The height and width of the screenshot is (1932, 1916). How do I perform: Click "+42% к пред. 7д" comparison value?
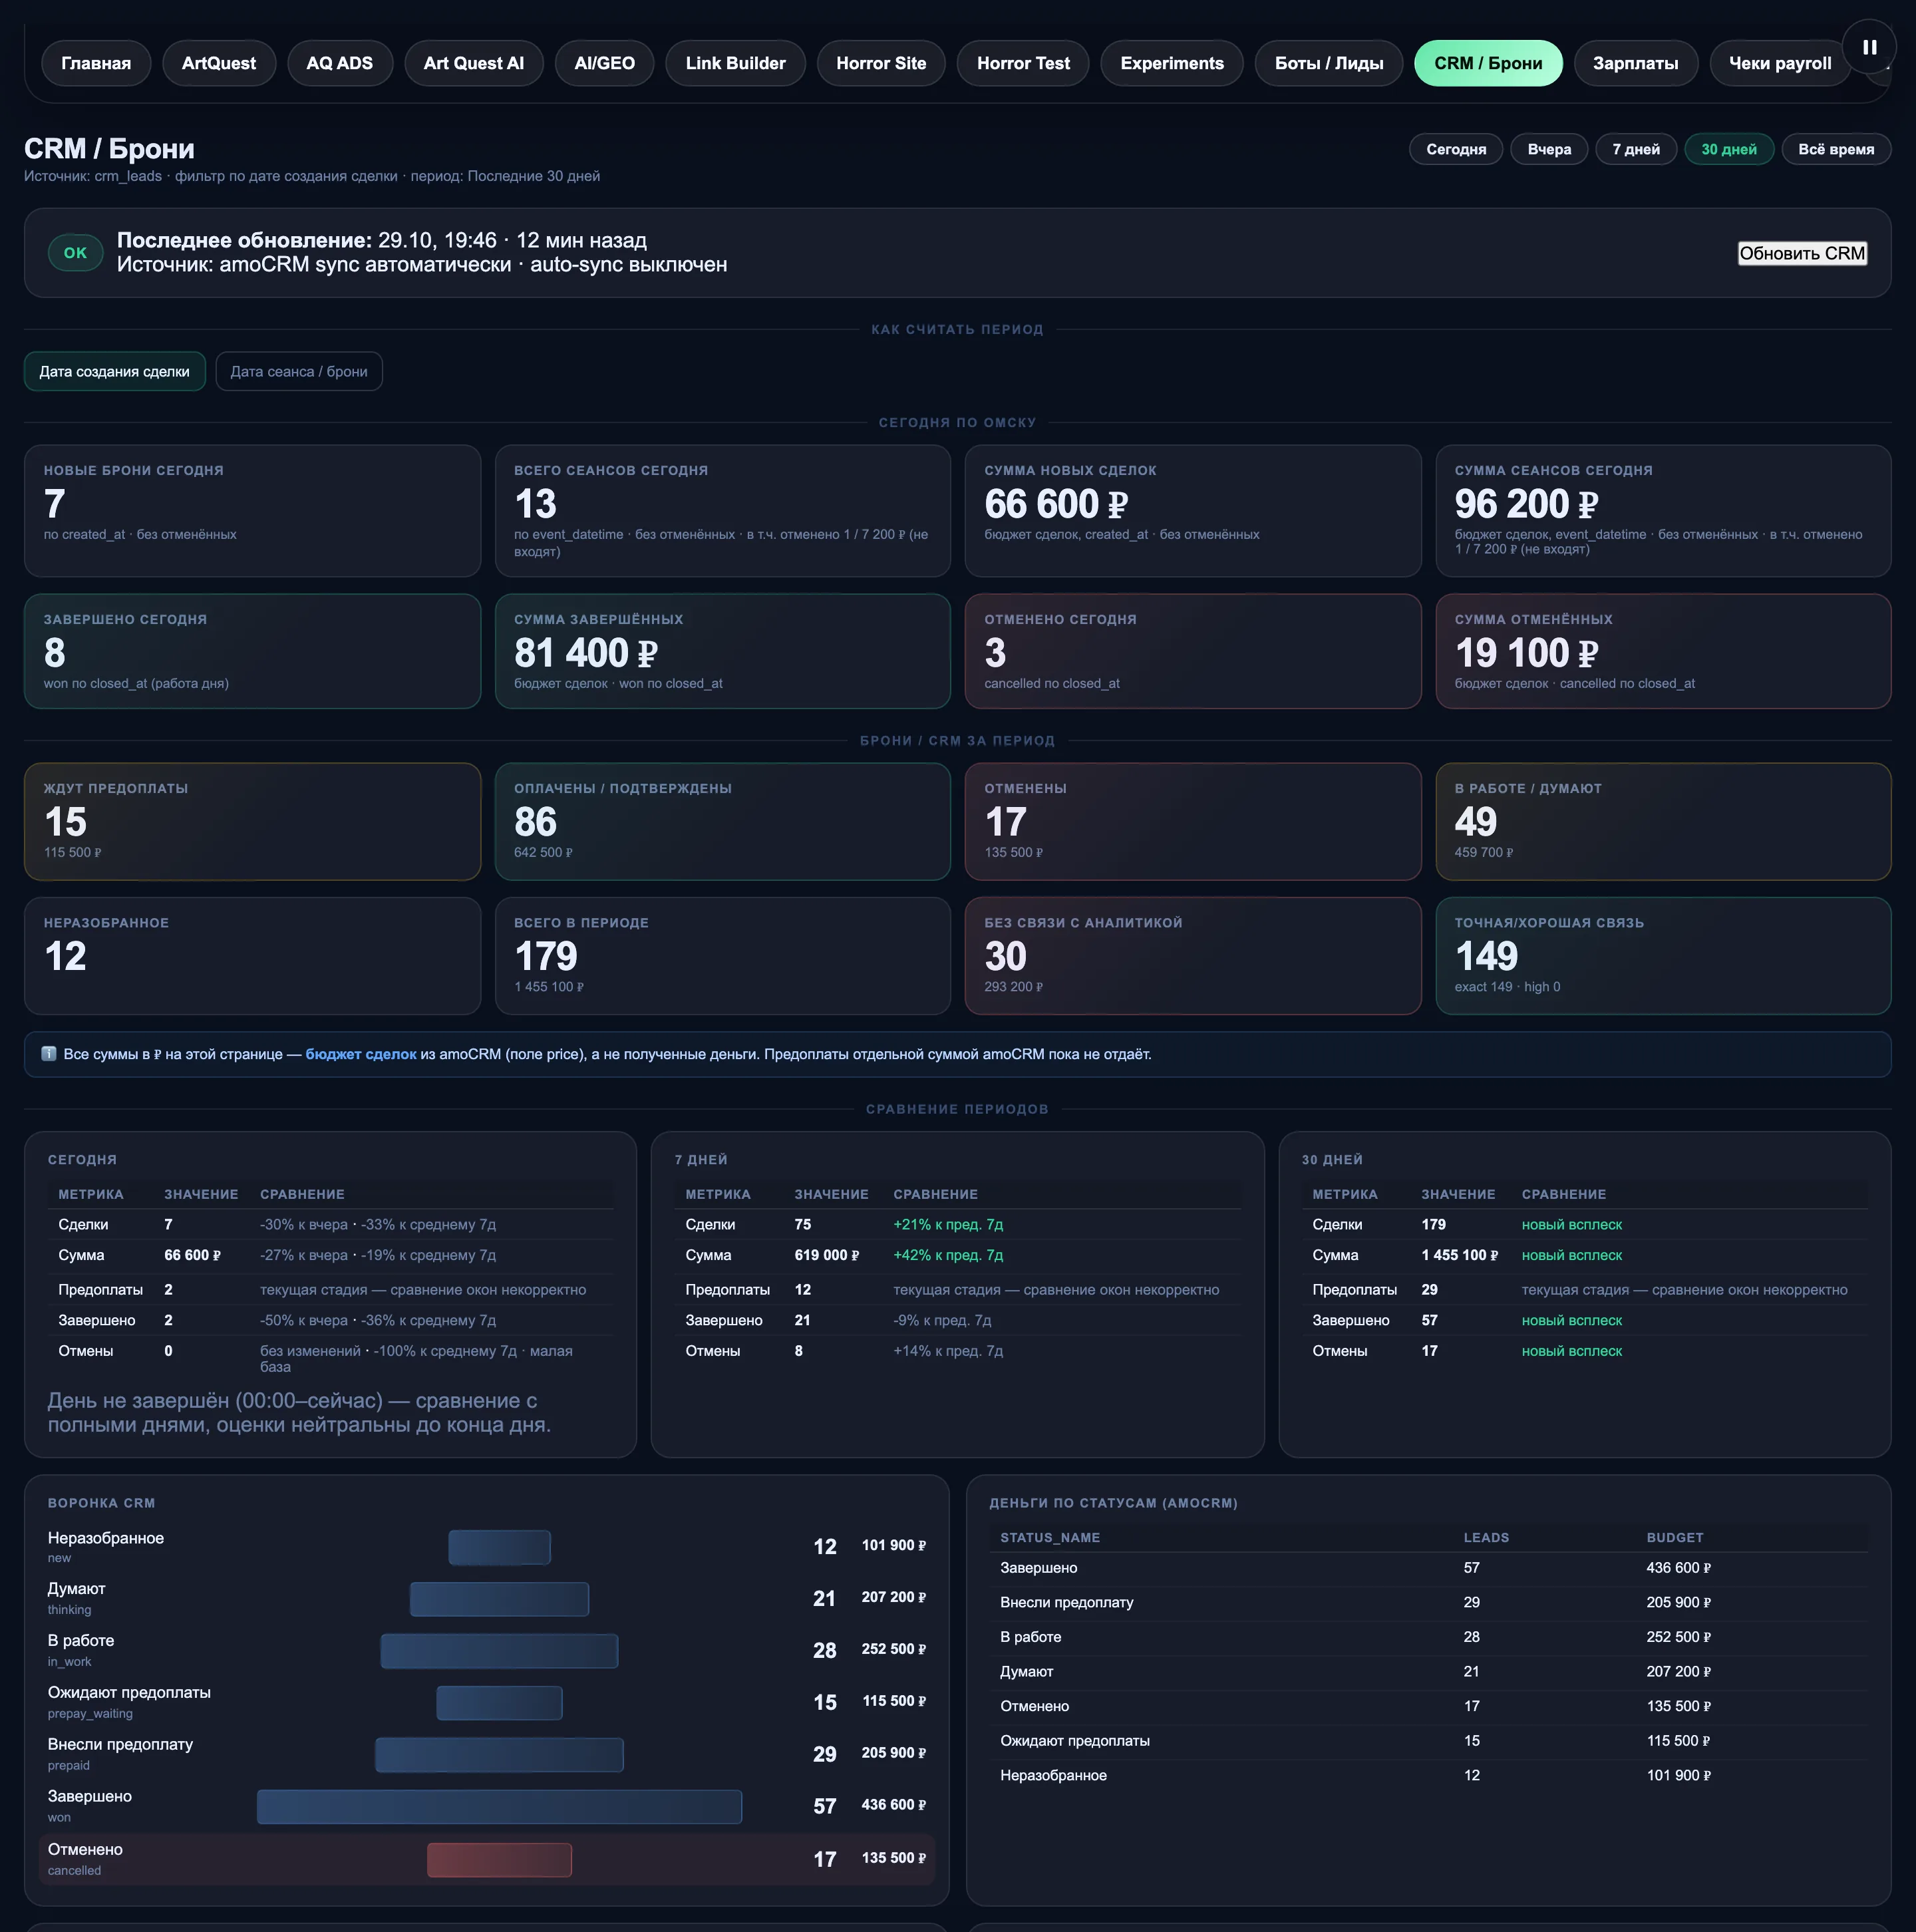click(x=948, y=1255)
